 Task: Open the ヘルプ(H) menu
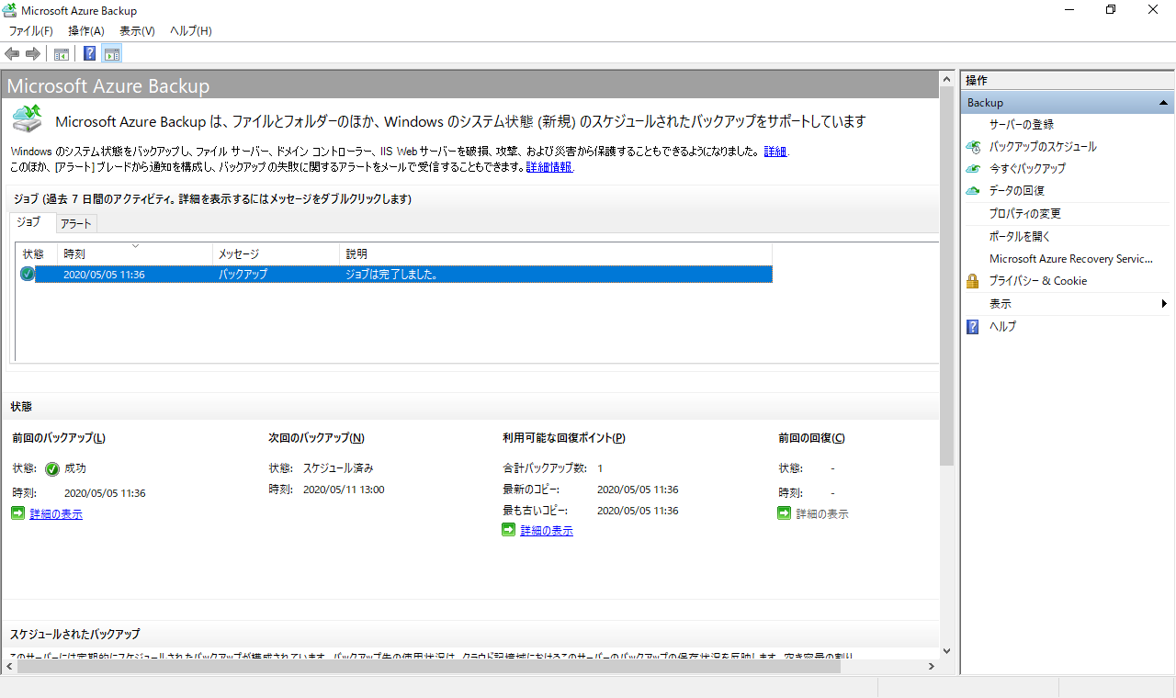coord(190,31)
